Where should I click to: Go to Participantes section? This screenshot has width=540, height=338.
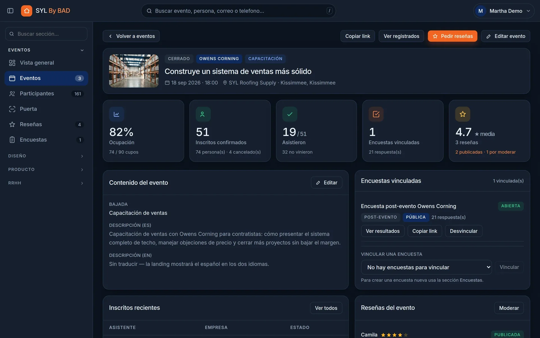coord(46,94)
